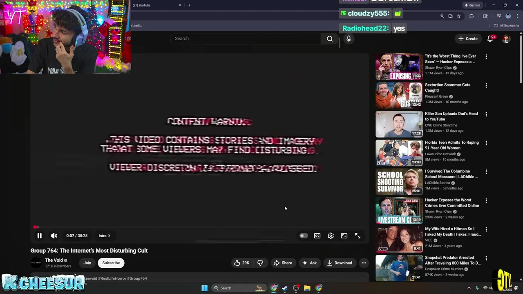Open Chrome media controls icon
The width and height of the screenshot is (523, 294).
pyautogui.click(x=499, y=16)
